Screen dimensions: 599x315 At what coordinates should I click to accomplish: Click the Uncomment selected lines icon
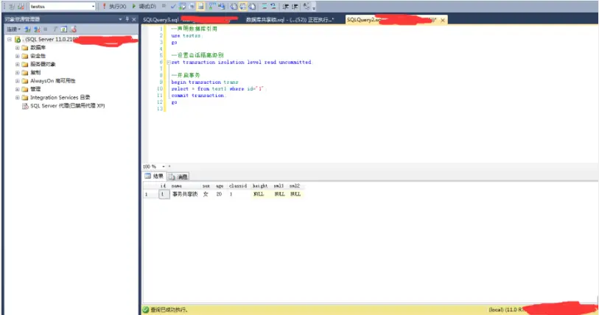[x=273, y=7]
